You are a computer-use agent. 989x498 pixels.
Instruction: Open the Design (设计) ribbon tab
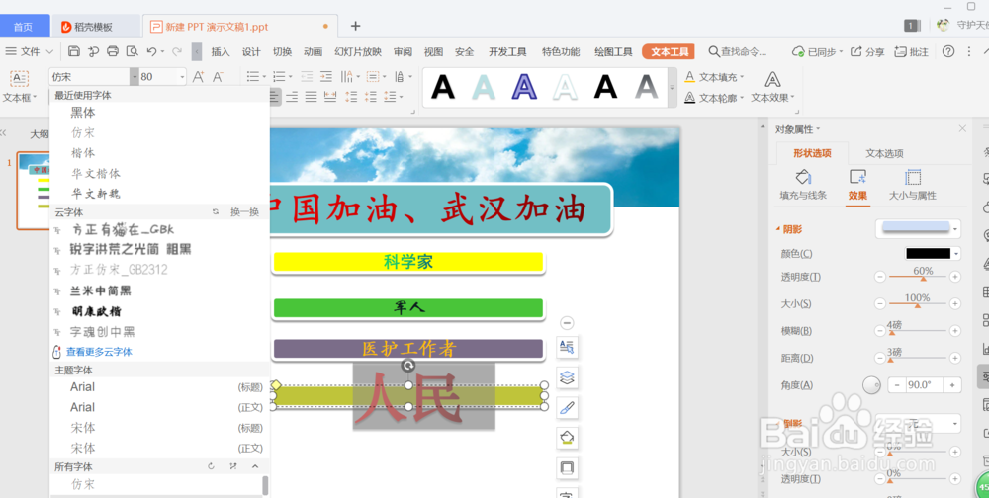[251, 51]
